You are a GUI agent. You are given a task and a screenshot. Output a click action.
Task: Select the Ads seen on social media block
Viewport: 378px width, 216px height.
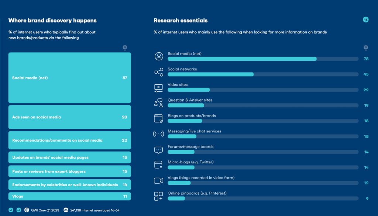[x=70, y=117]
